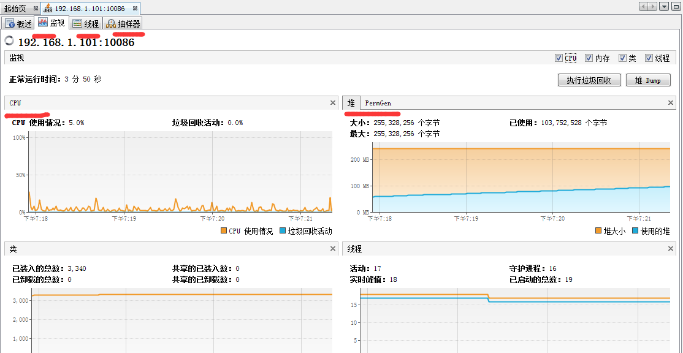683x353 pixels.
Task: Click the 共享的已卸载数 0 value
Action: pos(237,279)
